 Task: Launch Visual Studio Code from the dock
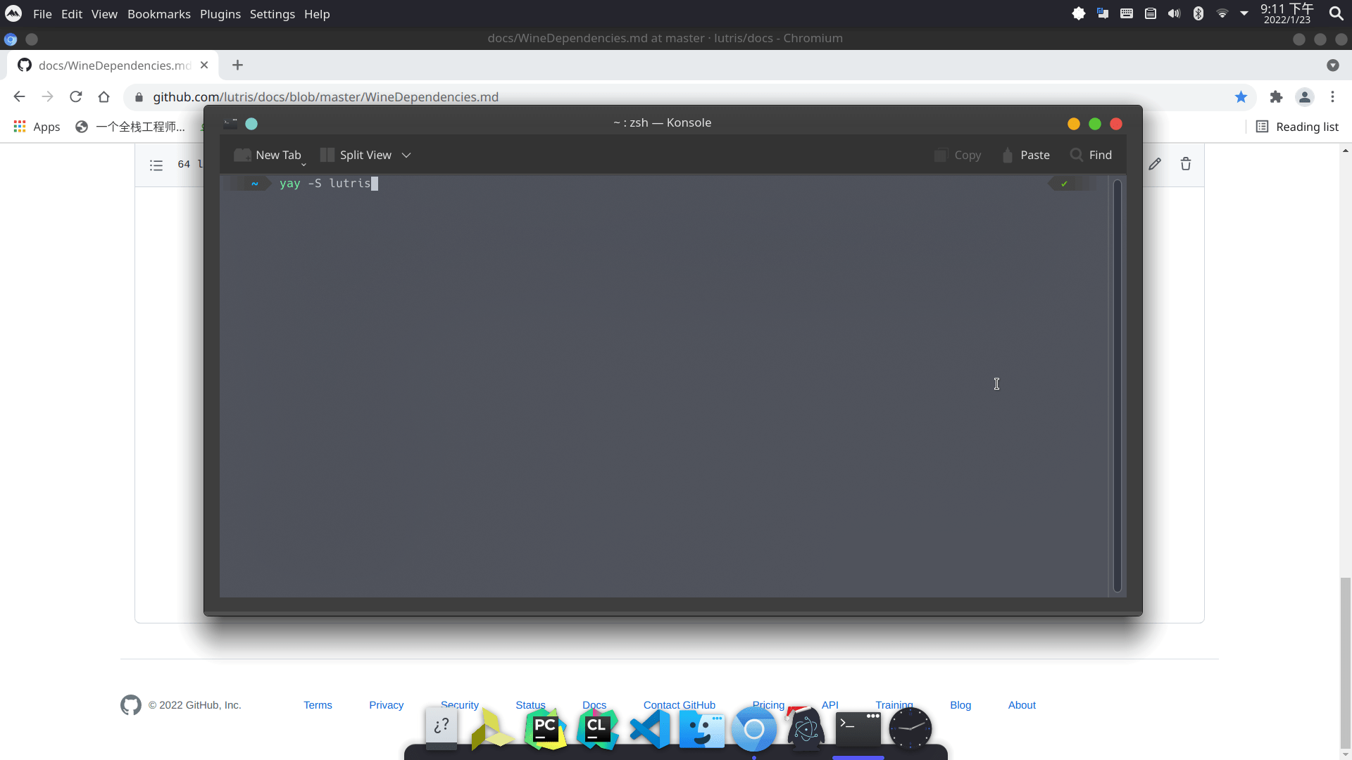(x=650, y=729)
